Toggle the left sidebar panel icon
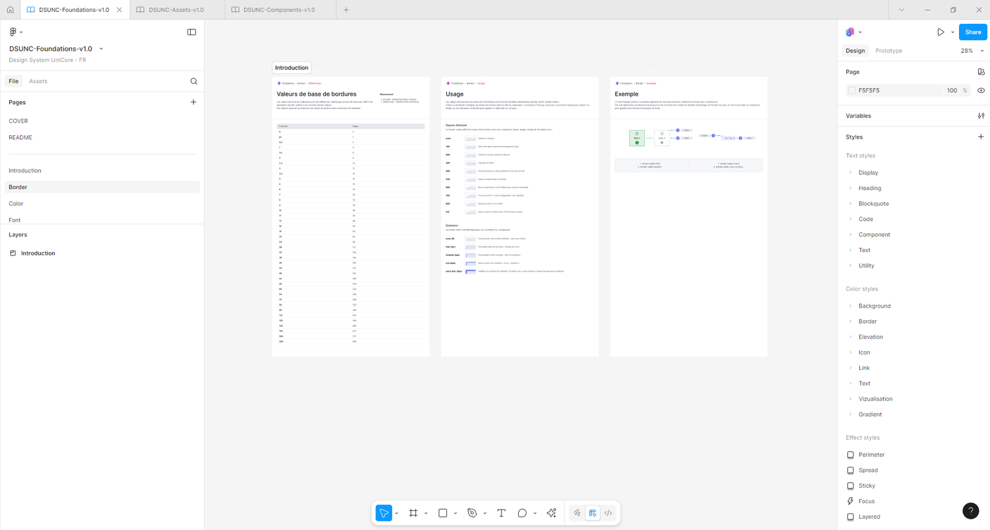The height and width of the screenshot is (530, 990). 191,32
